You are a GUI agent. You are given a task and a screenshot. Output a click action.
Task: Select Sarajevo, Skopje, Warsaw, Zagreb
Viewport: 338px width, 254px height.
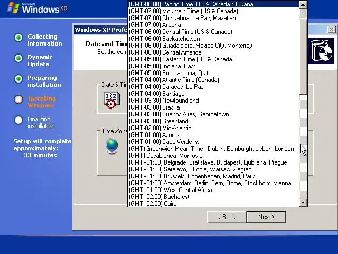tap(213, 169)
